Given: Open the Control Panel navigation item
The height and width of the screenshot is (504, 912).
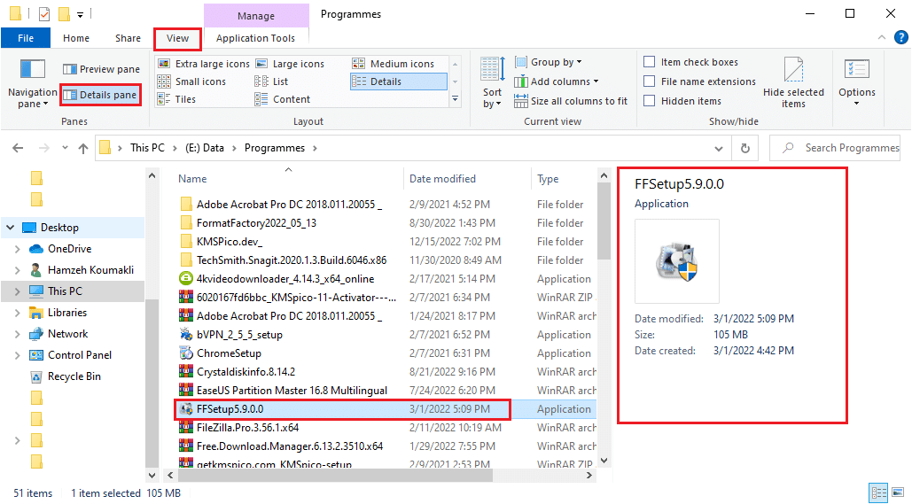Looking at the screenshot, I should (79, 355).
